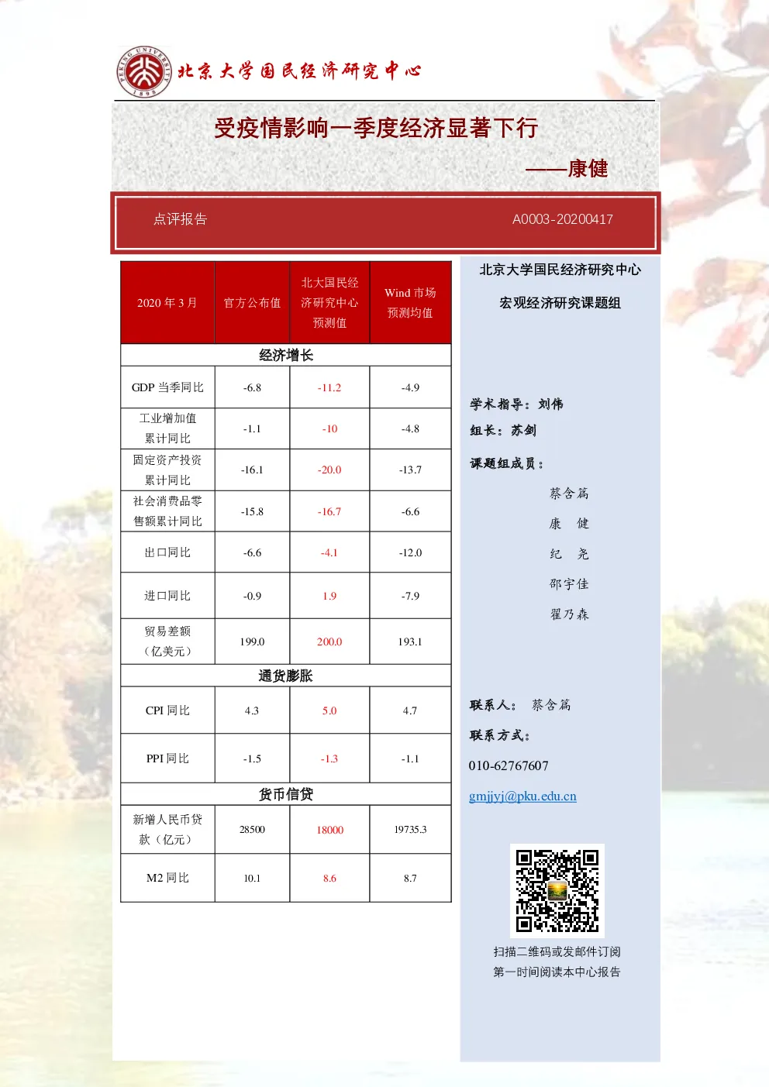The width and height of the screenshot is (769, 1087).
Task: Click the 社会消费品零售额累计同比 row label
Action: tap(167, 511)
